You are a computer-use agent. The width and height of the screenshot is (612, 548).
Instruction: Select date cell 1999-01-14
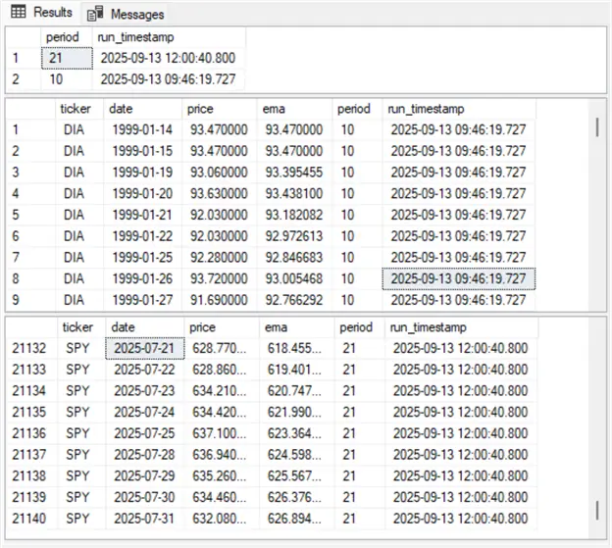pos(142,129)
